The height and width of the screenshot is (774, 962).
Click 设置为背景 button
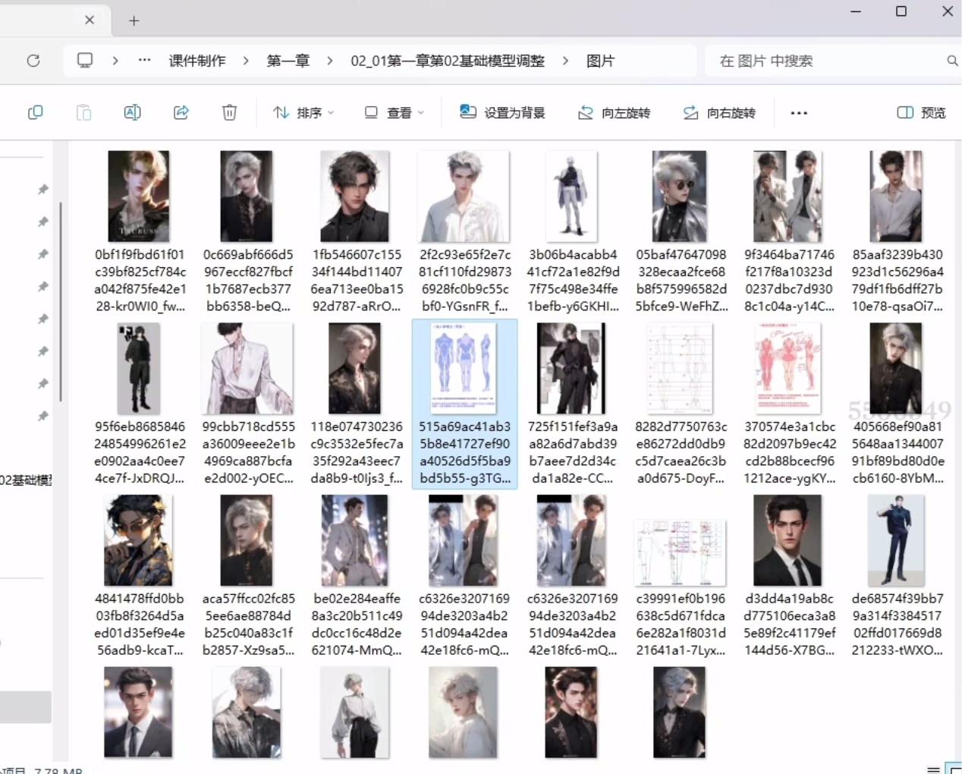[x=502, y=113]
